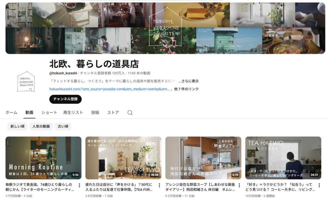
Task: Open the ストア tab
Action: coord(113,113)
